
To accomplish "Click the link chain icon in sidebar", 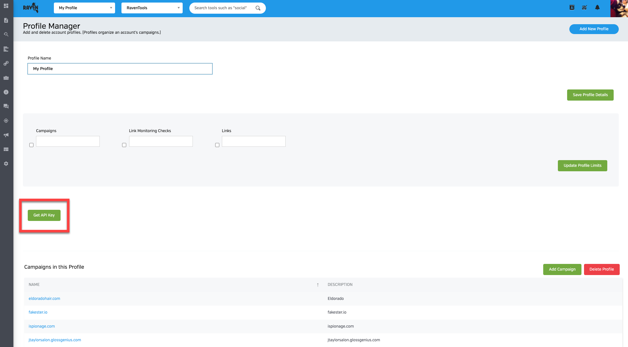I will [6, 63].
